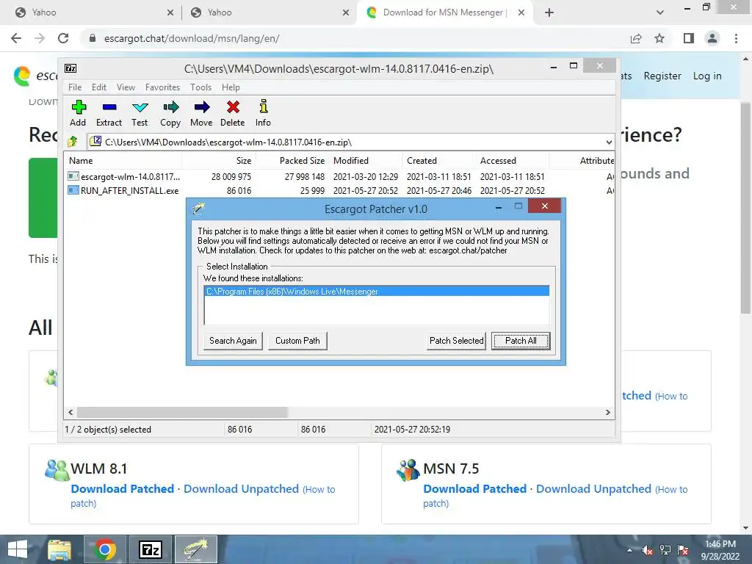Show hidden system tray icons
Viewport: 752px width, 564px height.
[x=629, y=550]
